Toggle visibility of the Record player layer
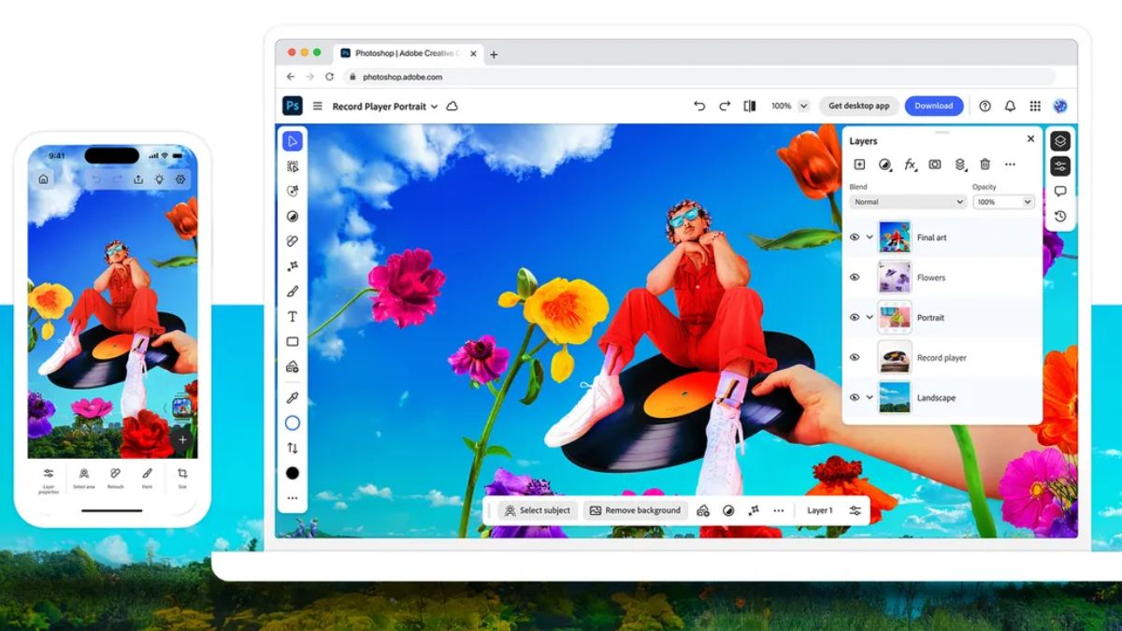Viewport: 1122px width, 631px height. coord(856,357)
